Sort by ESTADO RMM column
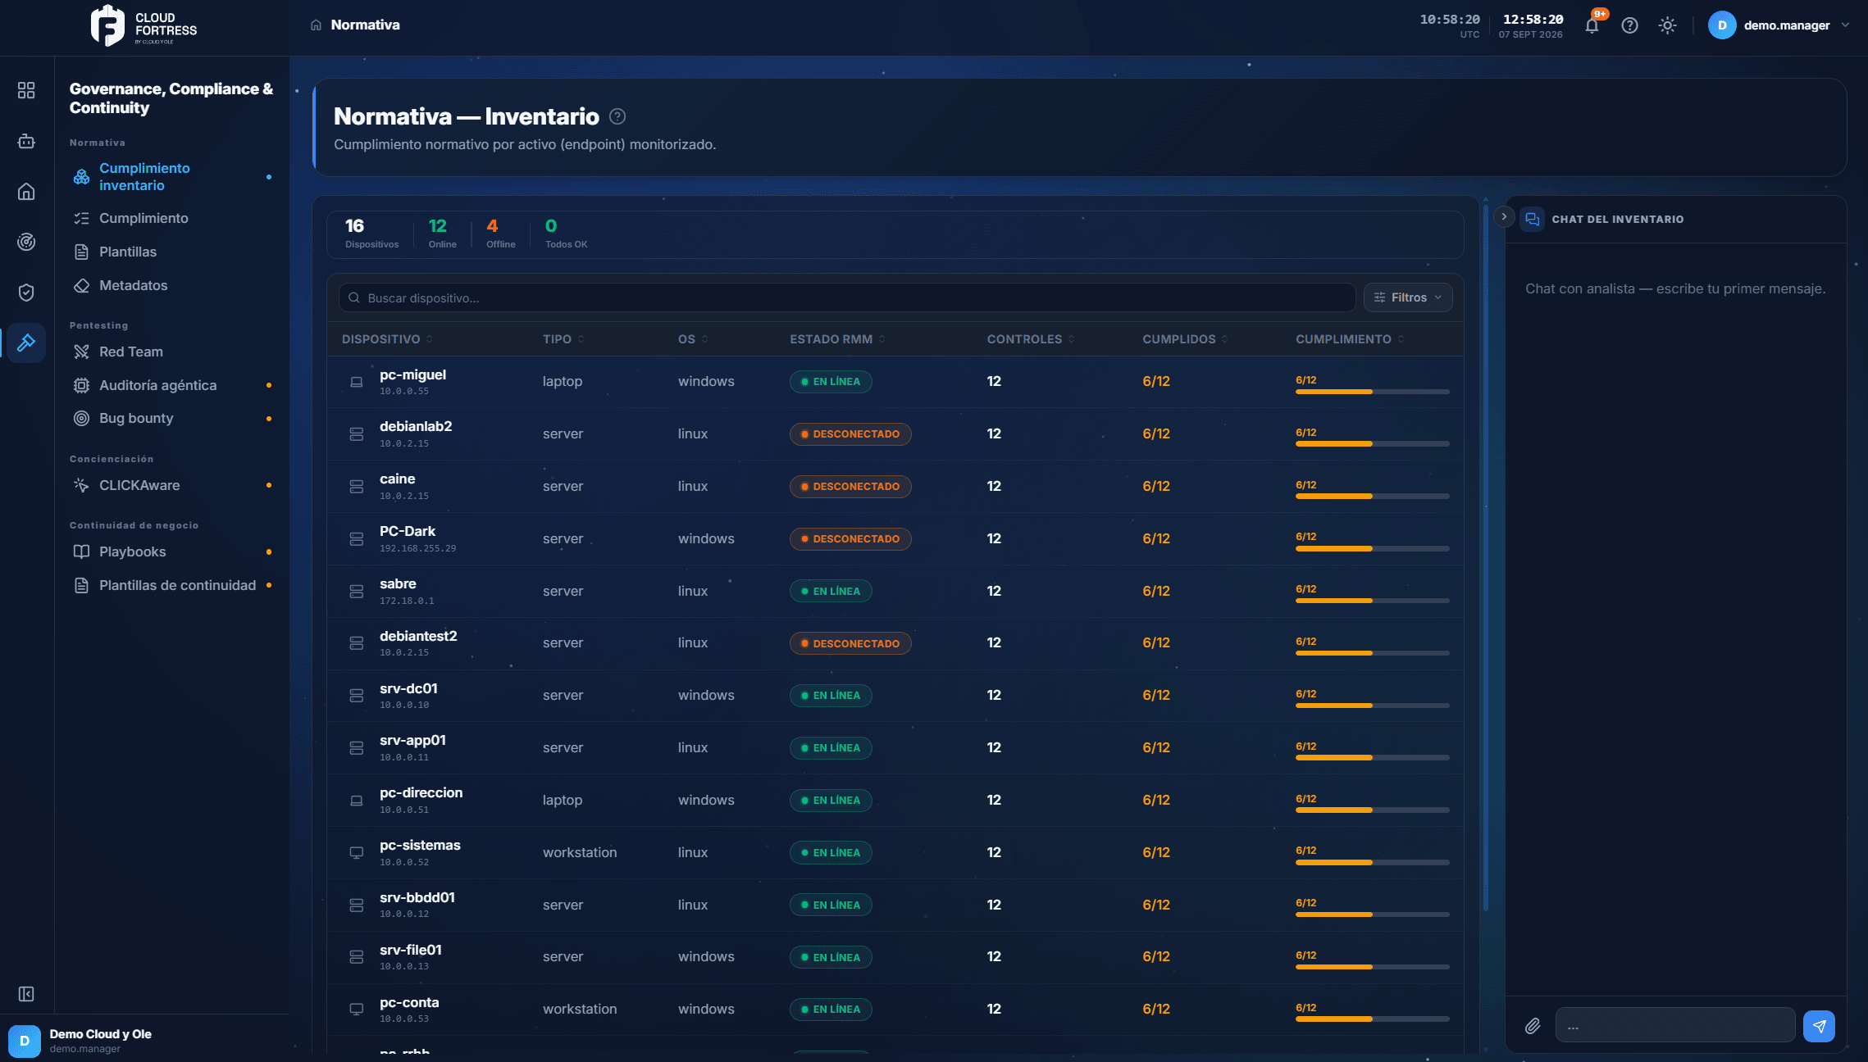Viewport: 1868px width, 1062px height. 837,339
